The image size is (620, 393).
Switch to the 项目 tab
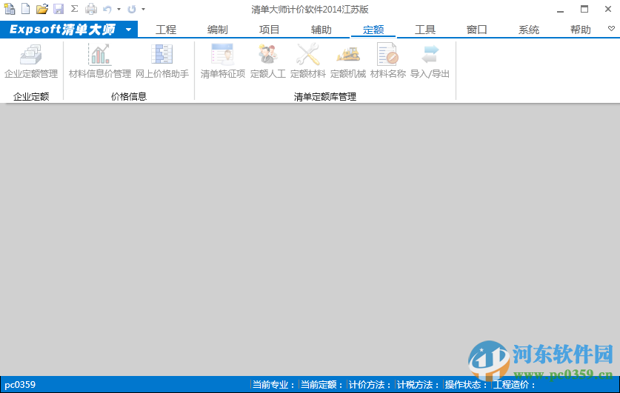pyautogui.click(x=270, y=30)
